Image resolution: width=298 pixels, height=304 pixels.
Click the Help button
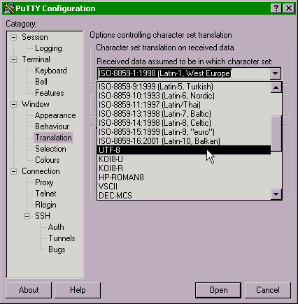click(78, 290)
